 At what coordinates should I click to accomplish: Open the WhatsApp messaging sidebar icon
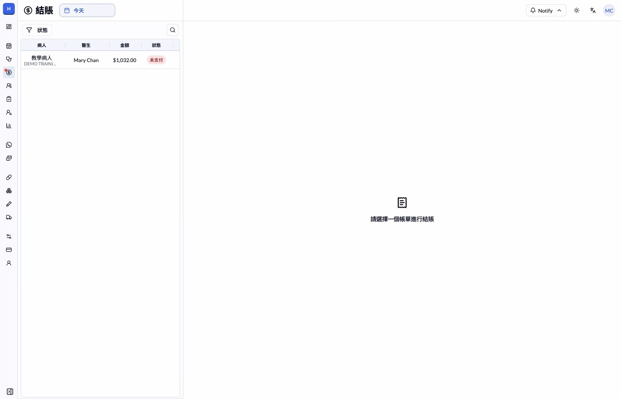click(9, 145)
